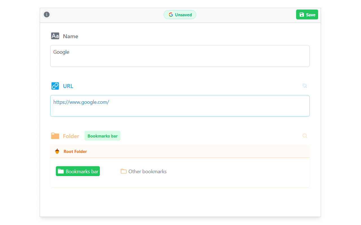The image size is (361, 225).
Task: Click the Name heading text
Action: pos(71,36)
